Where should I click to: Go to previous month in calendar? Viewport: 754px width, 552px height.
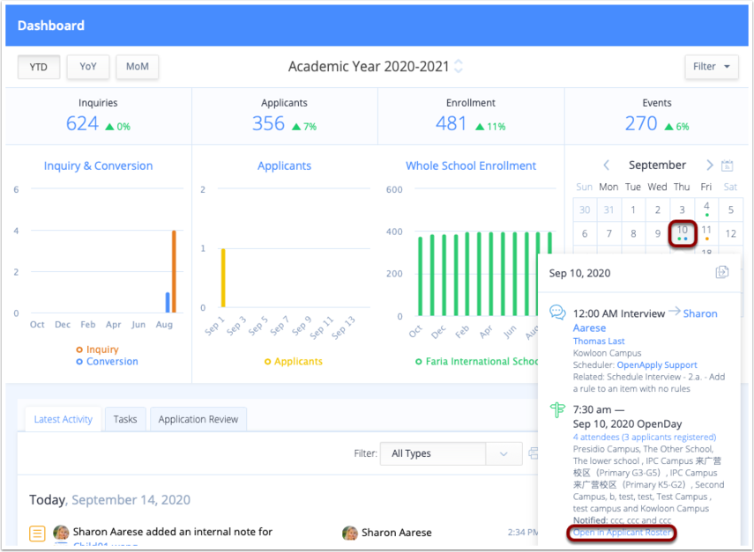(x=607, y=166)
